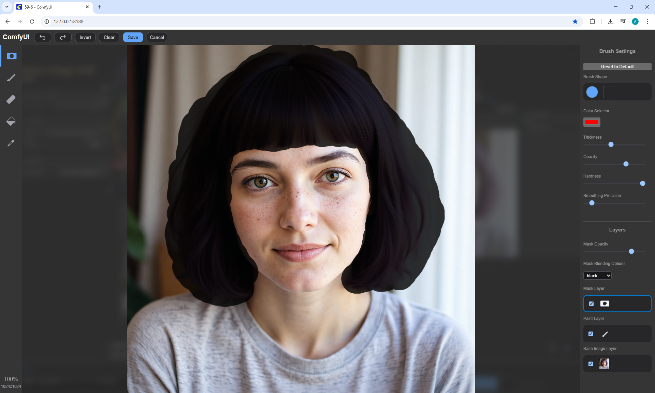Select the Eraser tool
Image resolution: width=655 pixels, height=393 pixels.
tap(11, 99)
